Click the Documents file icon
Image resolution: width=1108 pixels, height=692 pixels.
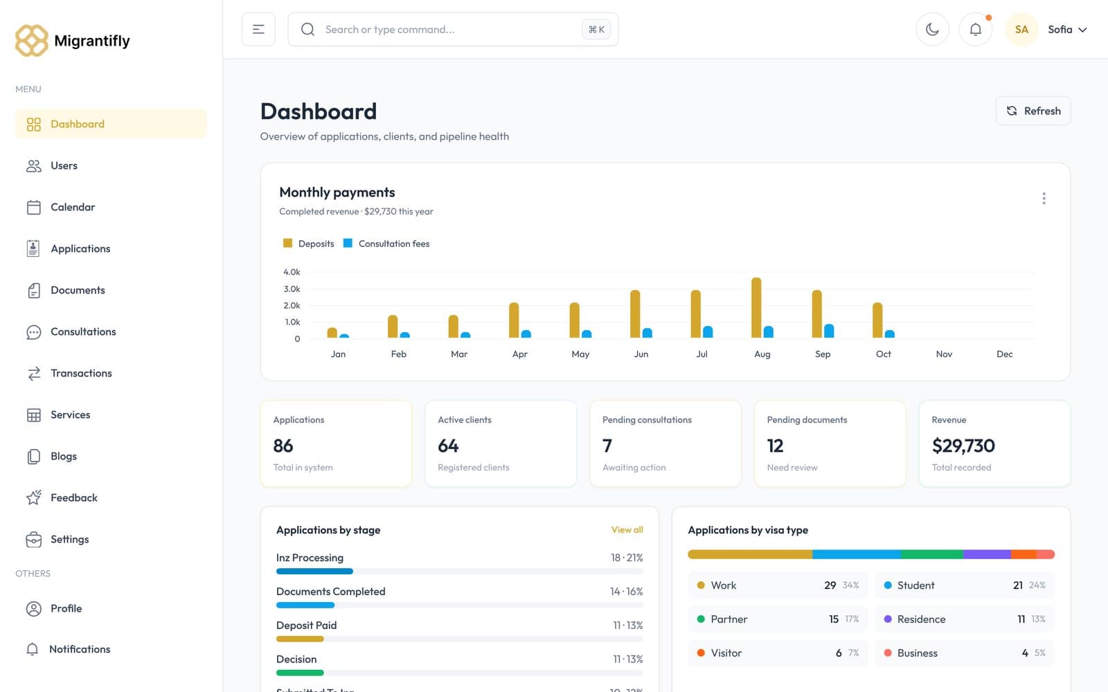(x=33, y=290)
